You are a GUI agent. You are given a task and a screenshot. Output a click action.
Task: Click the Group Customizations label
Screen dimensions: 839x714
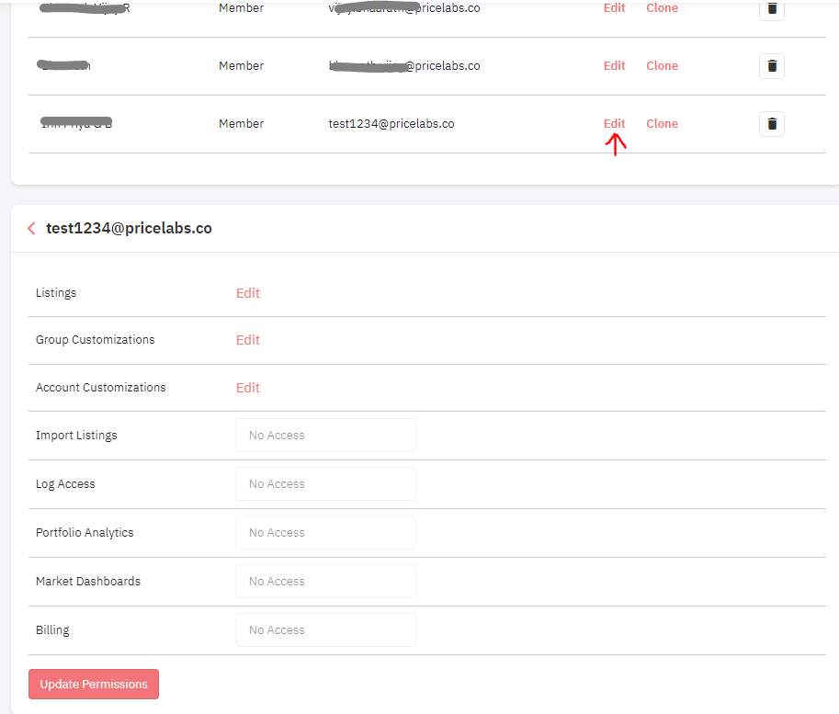click(96, 340)
